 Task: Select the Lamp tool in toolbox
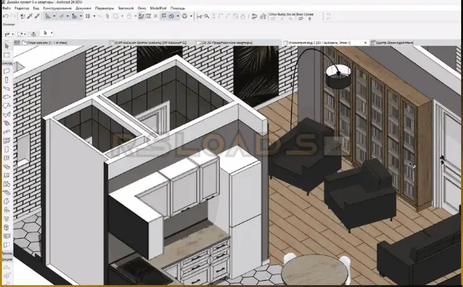pos(7,219)
